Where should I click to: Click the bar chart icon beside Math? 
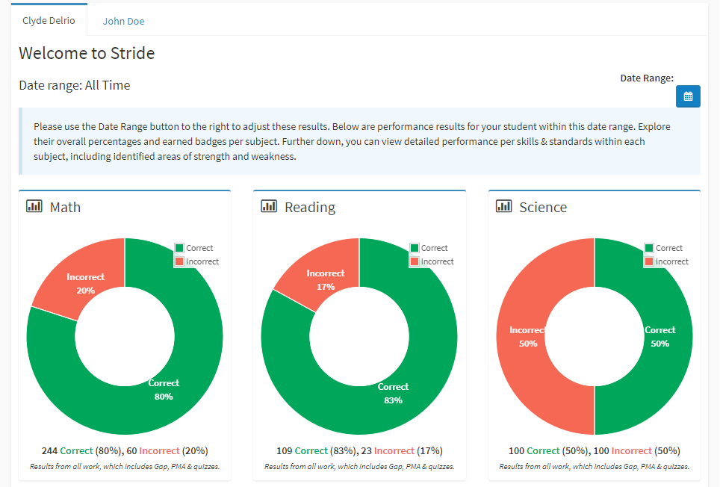(34, 206)
